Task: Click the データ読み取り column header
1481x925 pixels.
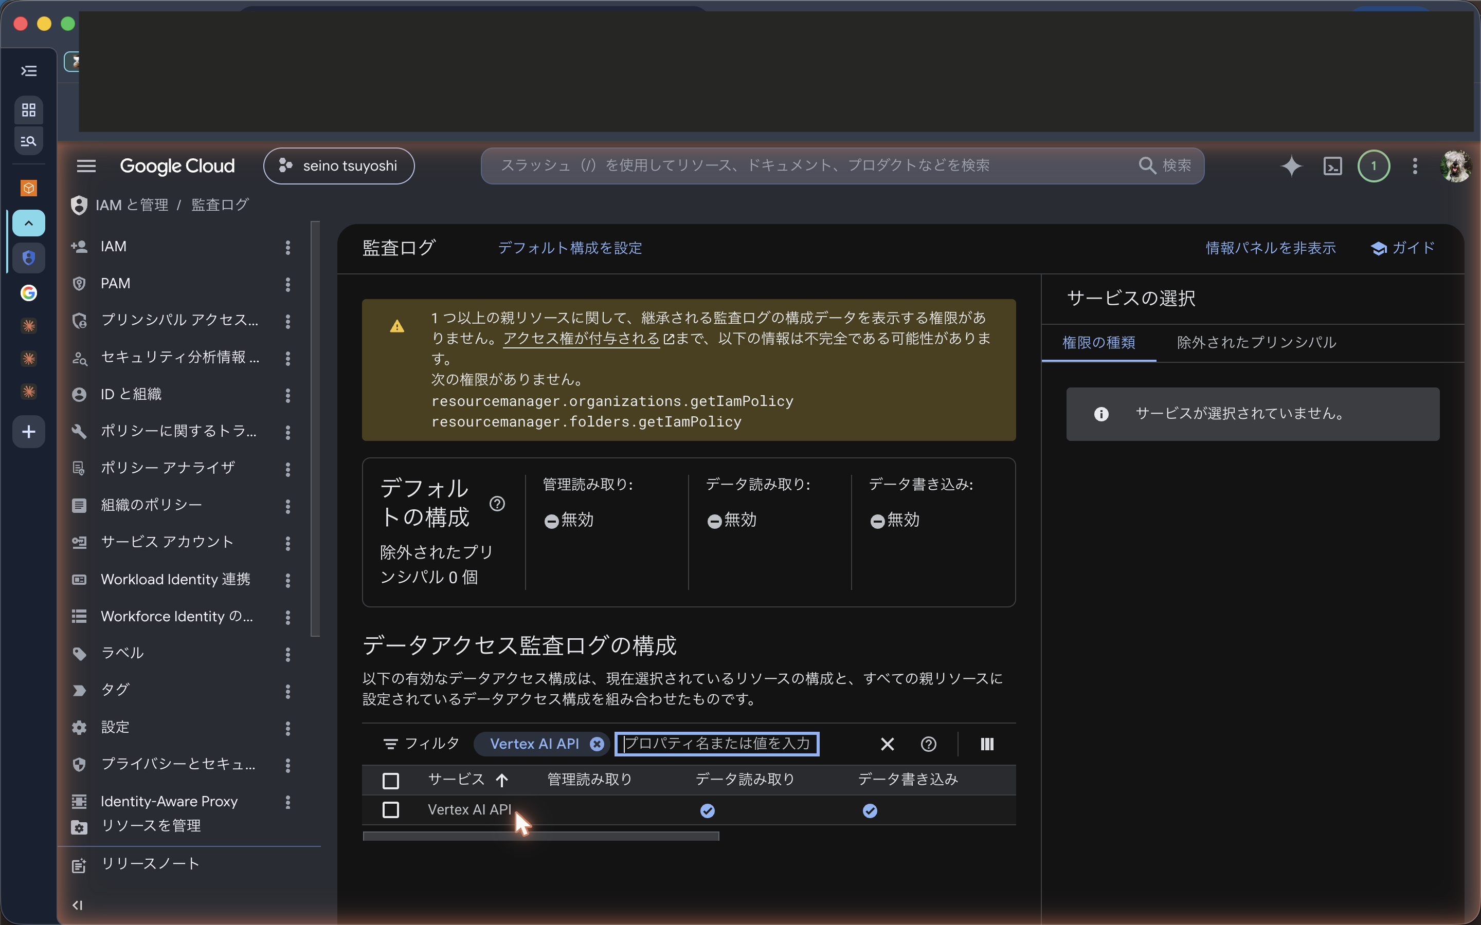Action: point(745,780)
